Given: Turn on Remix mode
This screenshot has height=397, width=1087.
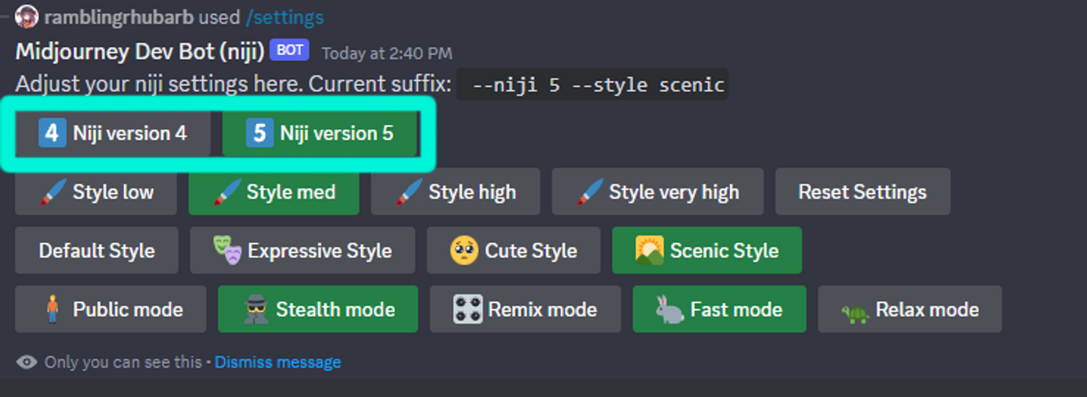Looking at the screenshot, I should click(525, 309).
